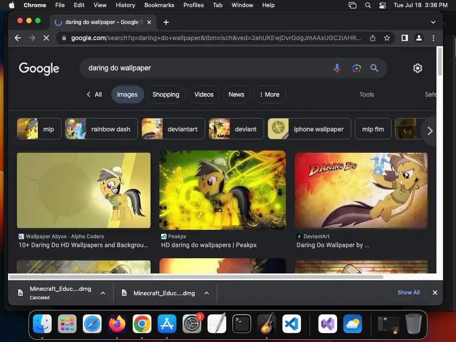The height and width of the screenshot is (342, 456).
Task: Close the downloads bar
Action: tap(435, 293)
